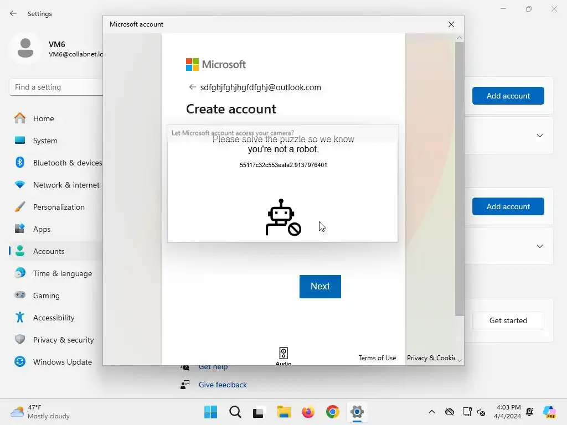Open taskbar Search
This screenshot has width=567, height=425.
[x=235, y=412]
